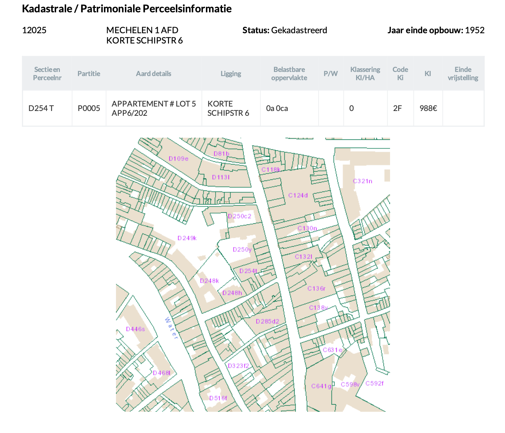The image size is (505, 433).
Task: Select parcel D285d2 on the map
Action: [267, 321]
